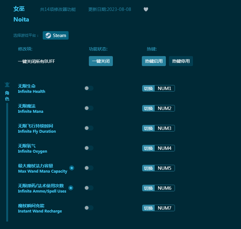Edit the NUM5 hotkey field

coord(165,168)
